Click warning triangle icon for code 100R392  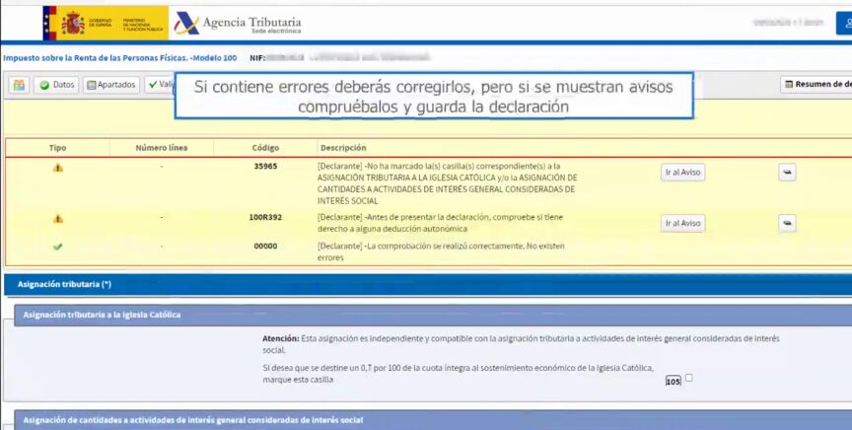(57, 218)
